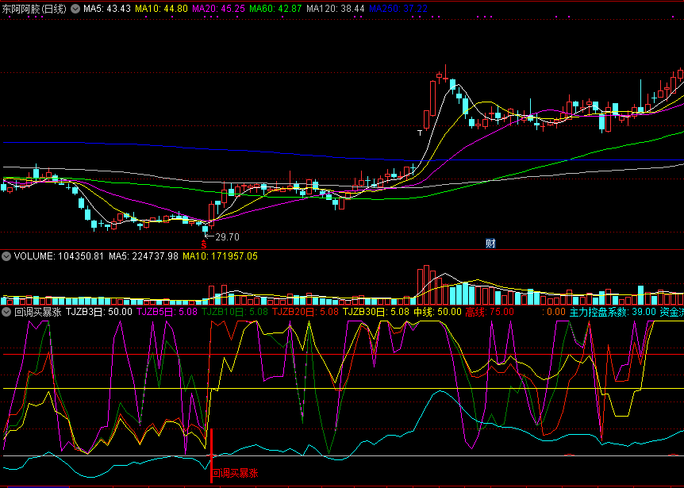The height and width of the screenshot is (488, 684).
Task: Select the 东阿阿胶(日线) chart title
Action: (34, 9)
